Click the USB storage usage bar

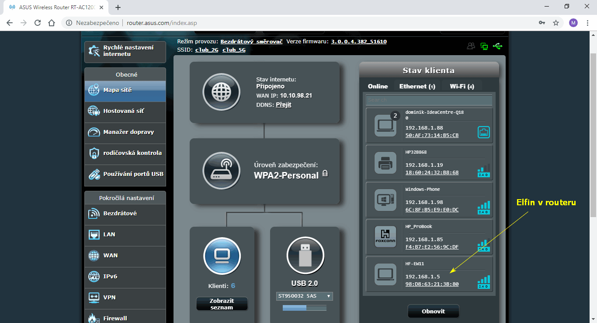click(x=305, y=308)
